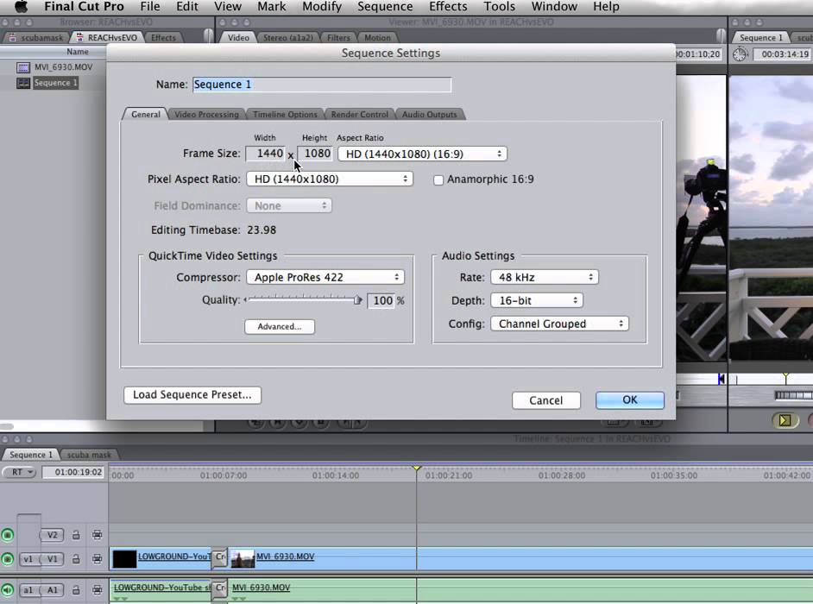Screen dimensions: 813x604
Task: Select the Filters tab in Viewer
Action: click(x=338, y=38)
